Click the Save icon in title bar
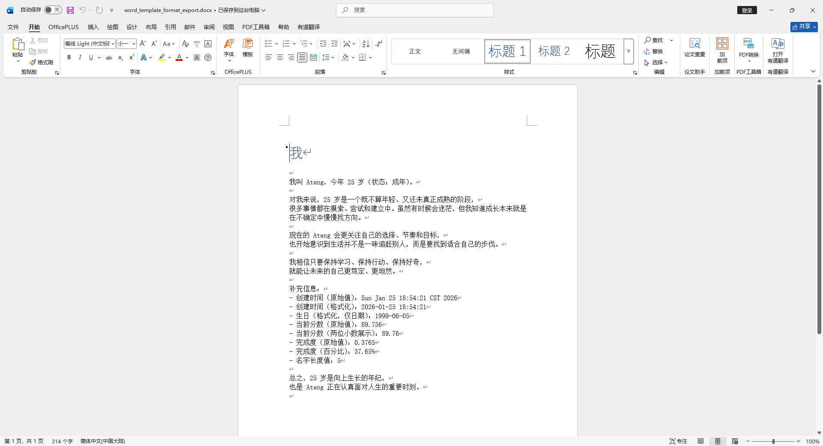 coord(70,10)
